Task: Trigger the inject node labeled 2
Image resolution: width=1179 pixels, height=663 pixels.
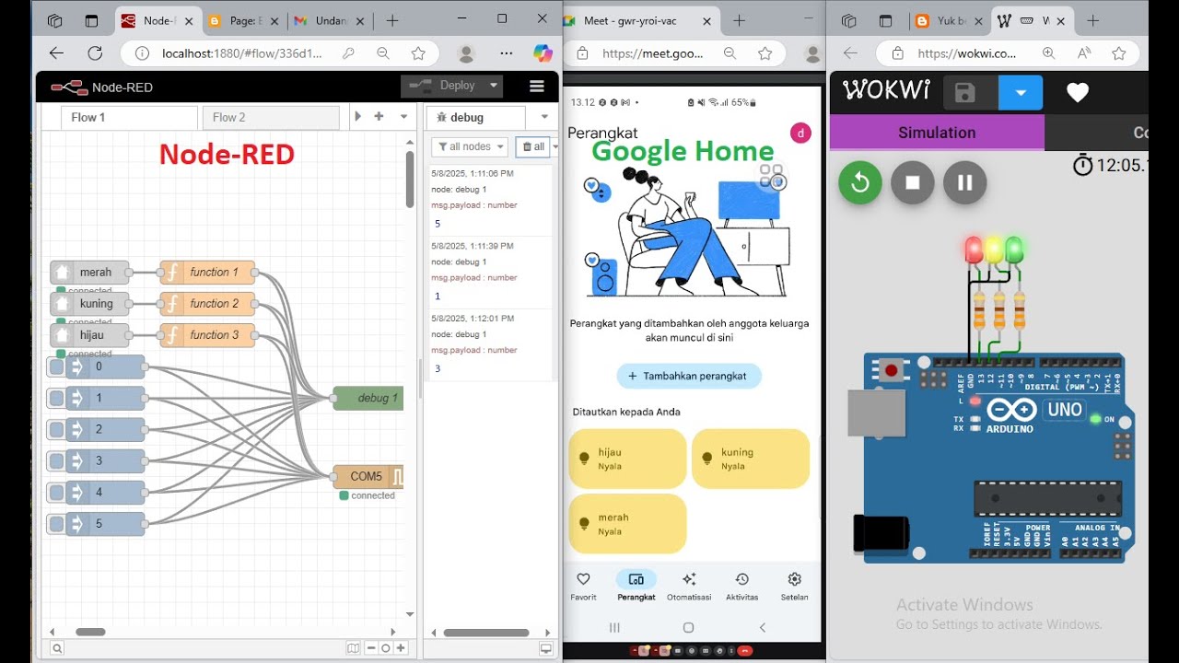Action: (56, 429)
